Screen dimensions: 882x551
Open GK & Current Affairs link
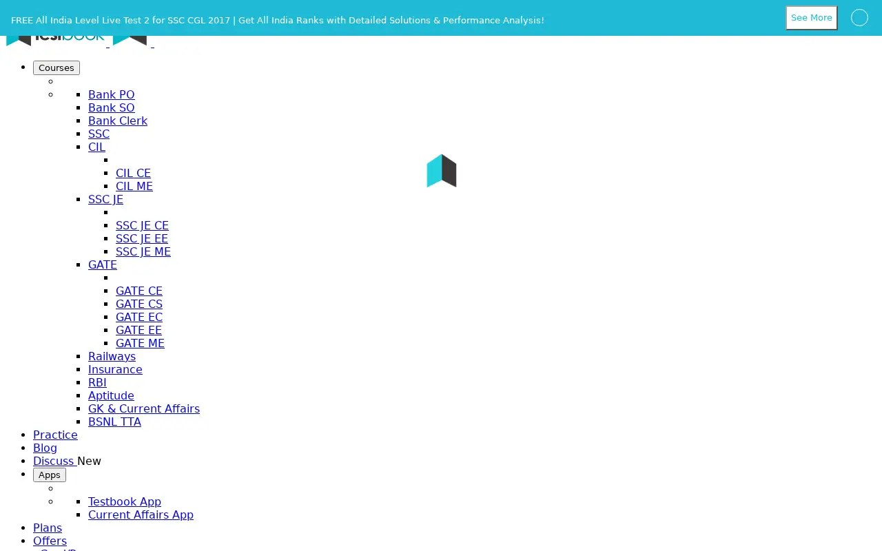click(144, 408)
